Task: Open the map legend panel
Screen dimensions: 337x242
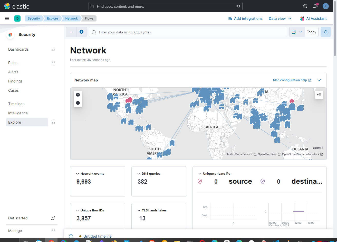Action: pyautogui.click(x=319, y=95)
